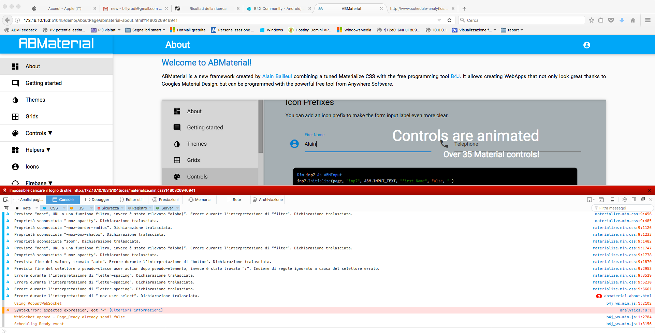
Task: Close the developer tools panel
Action: [x=651, y=200]
